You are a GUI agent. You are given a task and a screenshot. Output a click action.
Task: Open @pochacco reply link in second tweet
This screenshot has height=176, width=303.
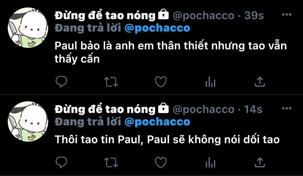[157, 122]
